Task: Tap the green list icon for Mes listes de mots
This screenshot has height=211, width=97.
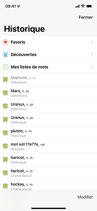Action: 5,67
